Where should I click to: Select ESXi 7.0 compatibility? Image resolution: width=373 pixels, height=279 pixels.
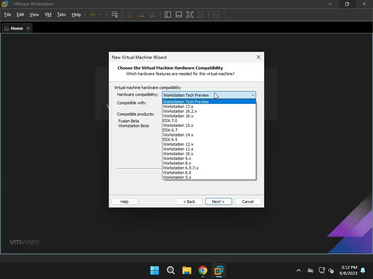click(209, 121)
